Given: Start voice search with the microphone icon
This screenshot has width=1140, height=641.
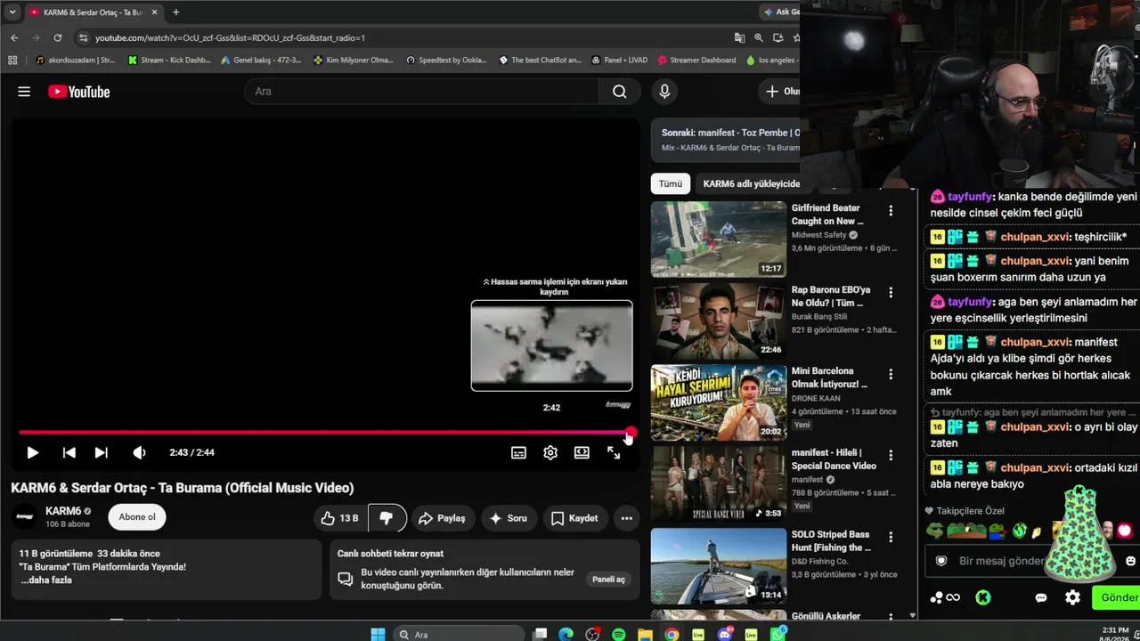Looking at the screenshot, I should tap(664, 92).
